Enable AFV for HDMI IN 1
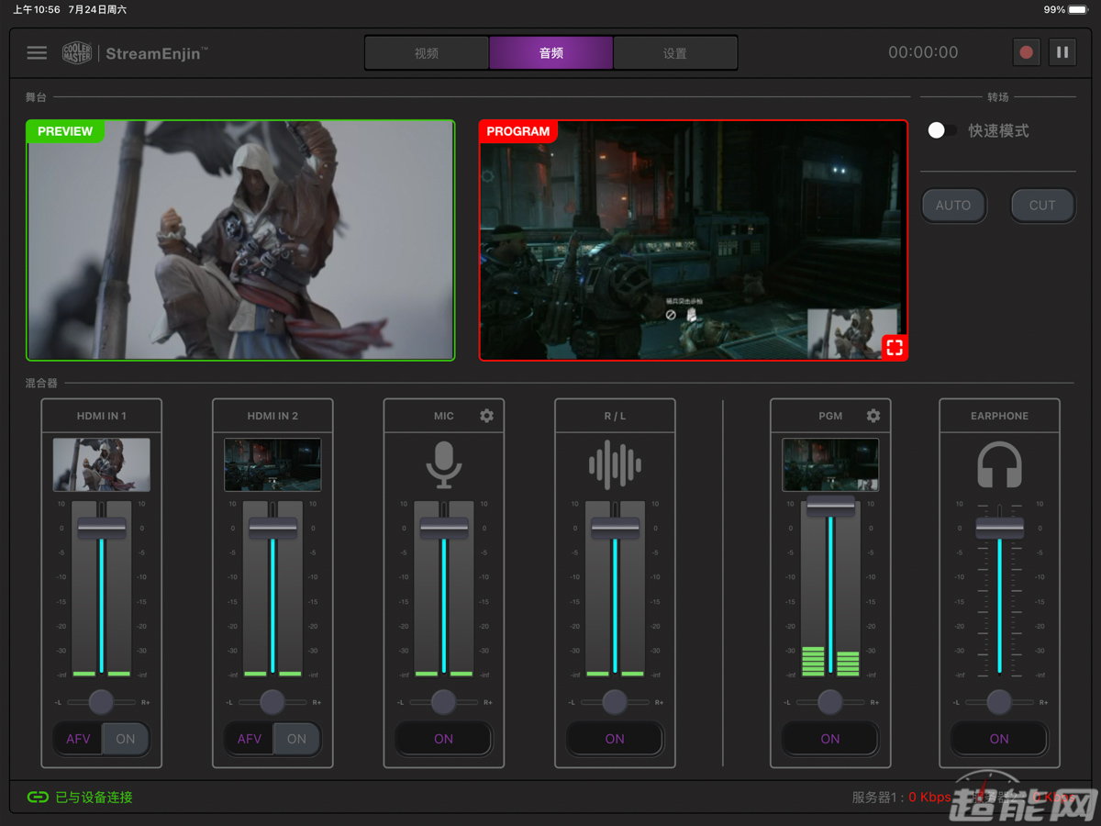 click(78, 739)
